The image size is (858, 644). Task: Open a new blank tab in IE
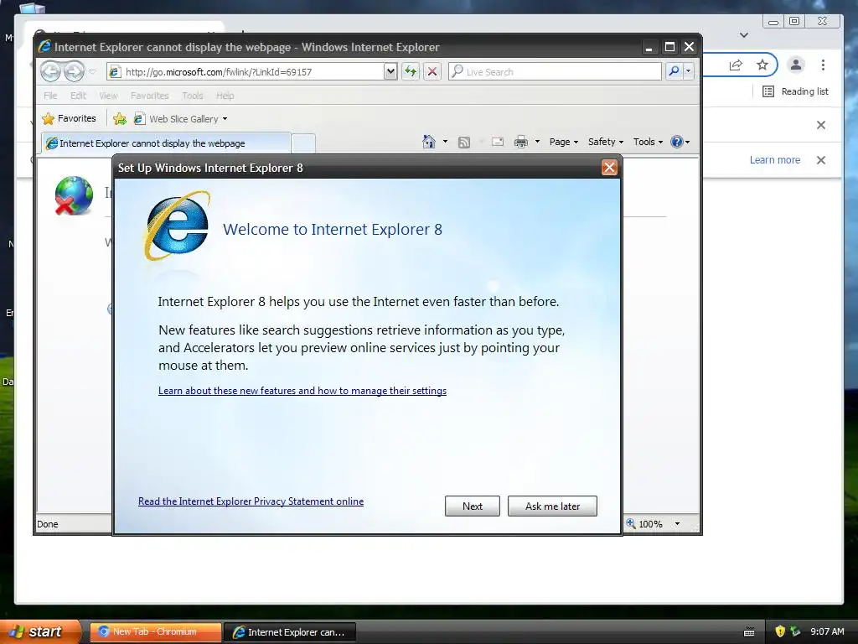coord(303,143)
